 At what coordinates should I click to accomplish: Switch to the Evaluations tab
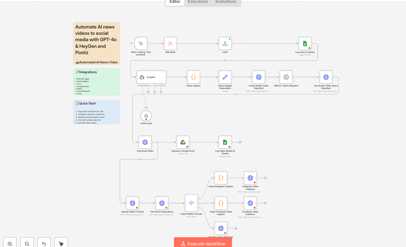pos(226,2)
